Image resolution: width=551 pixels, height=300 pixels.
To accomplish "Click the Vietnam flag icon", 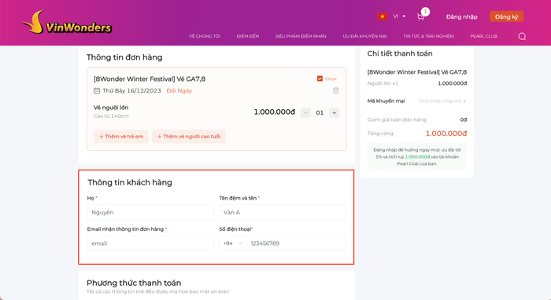I will coord(383,16).
